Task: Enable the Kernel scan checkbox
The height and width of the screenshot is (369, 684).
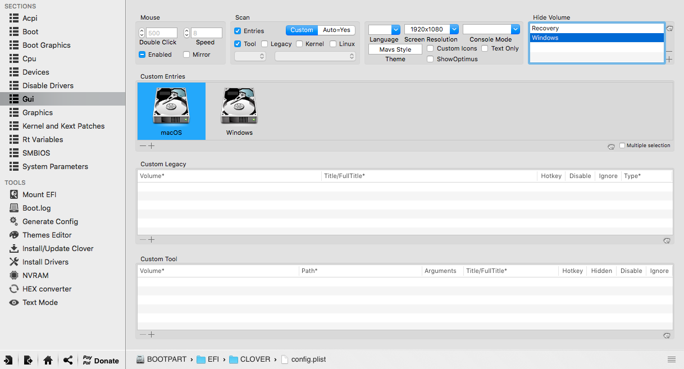Action: (x=299, y=44)
